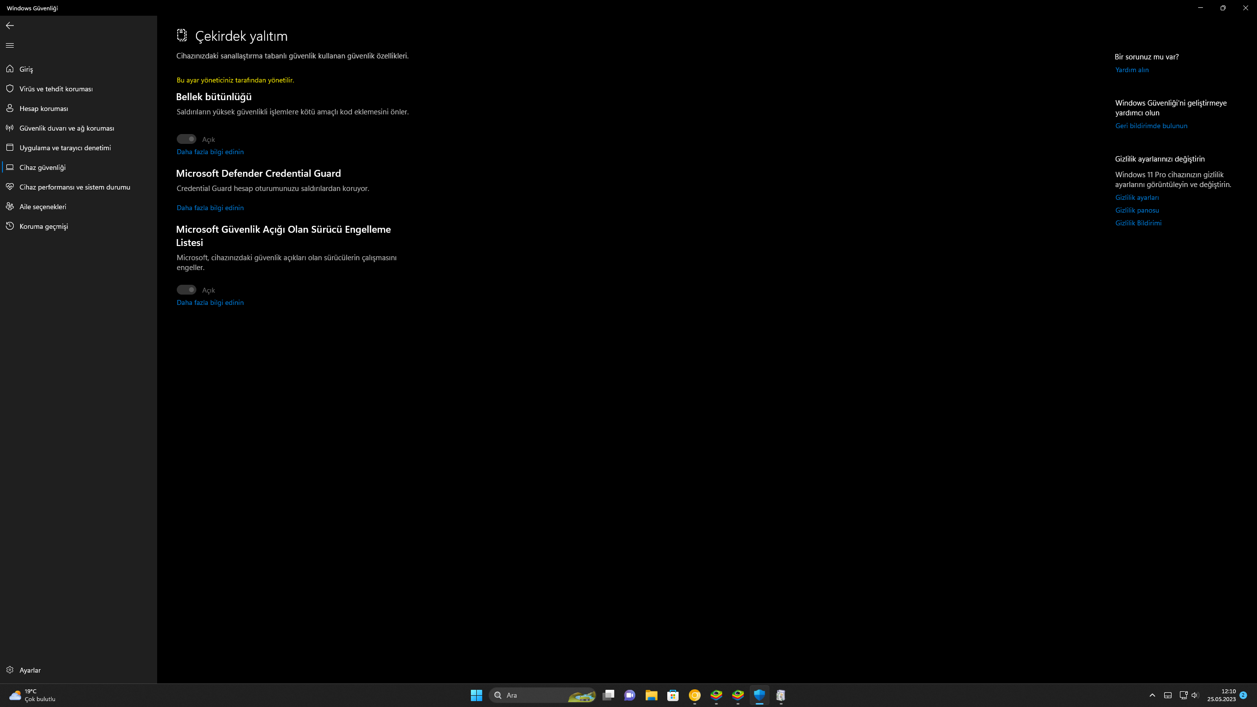This screenshot has width=1257, height=707.
Task: Click the Yardım alın link
Action: coord(1132,70)
